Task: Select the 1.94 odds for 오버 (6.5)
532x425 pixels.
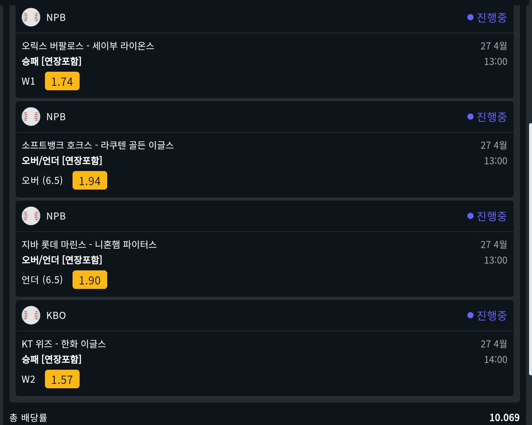Action: click(x=90, y=180)
